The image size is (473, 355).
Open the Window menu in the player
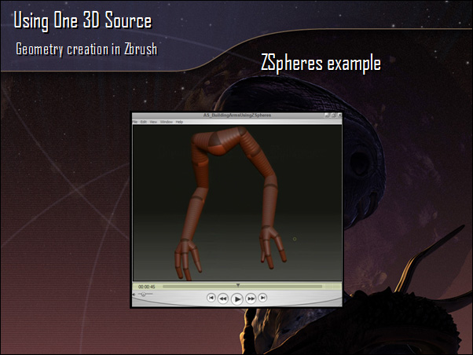pos(167,122)
